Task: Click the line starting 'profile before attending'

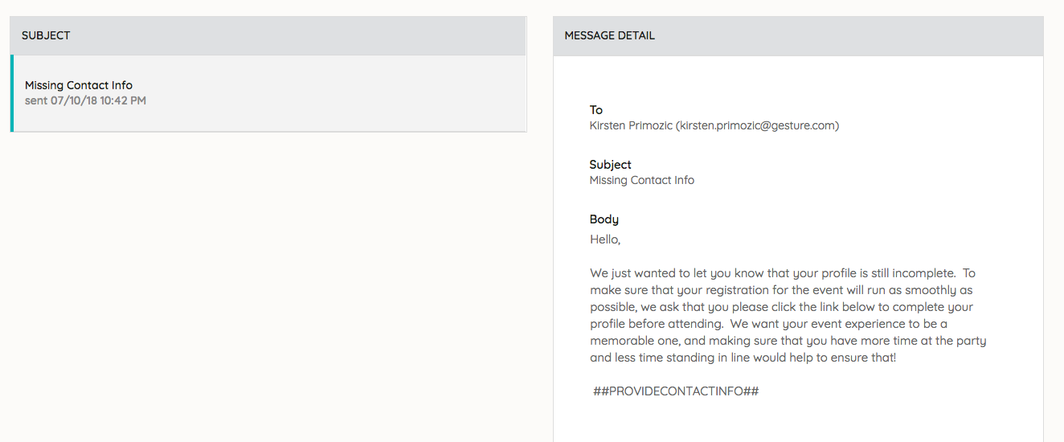Action: (768, 324)
